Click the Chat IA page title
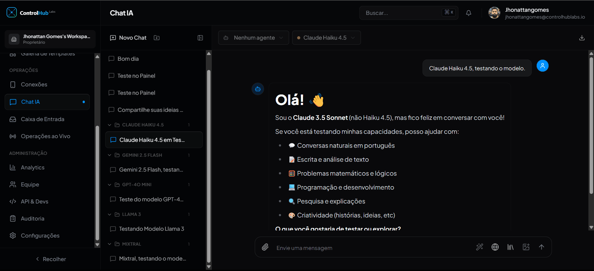Screen dimensions: 594x271 [122, 13]
